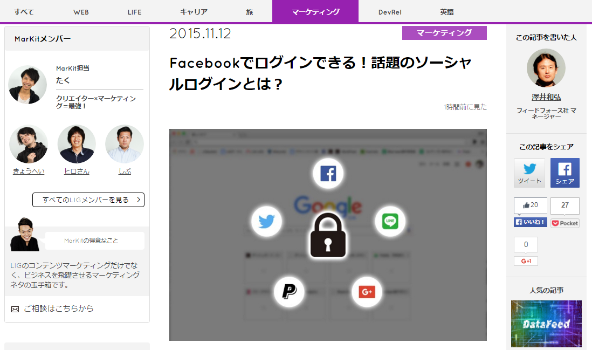592x350 pixels.
Task: Click the ヒロさん name link
Action: click(77, 171)
